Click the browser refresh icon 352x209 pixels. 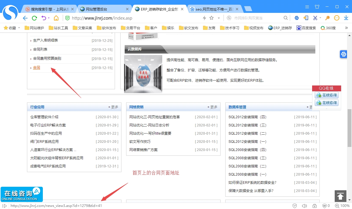(x=34, y=18)
